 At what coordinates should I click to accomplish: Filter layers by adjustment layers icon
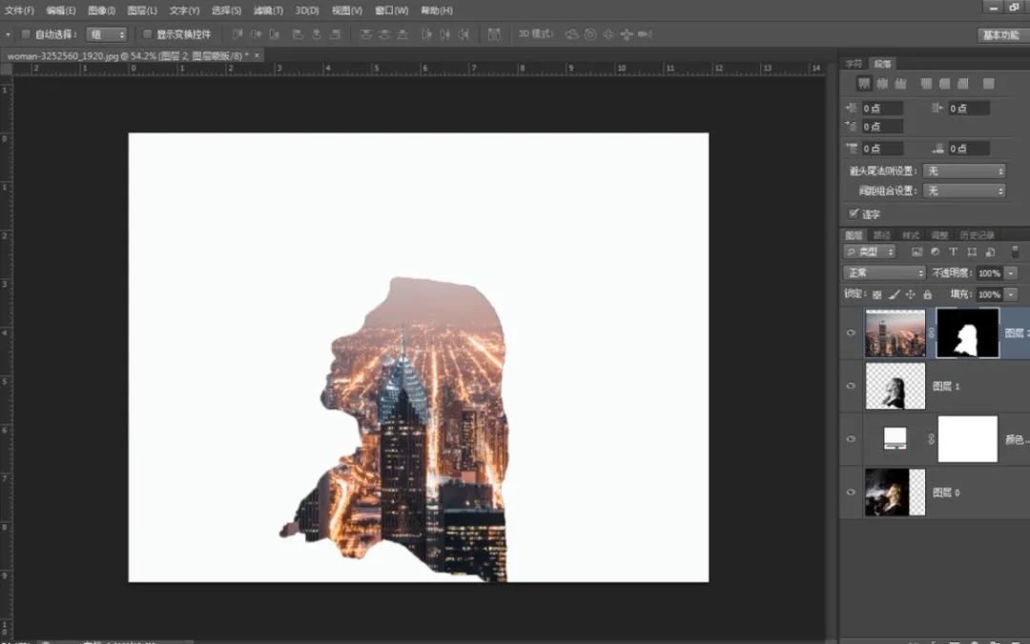[x=935, y=252]
